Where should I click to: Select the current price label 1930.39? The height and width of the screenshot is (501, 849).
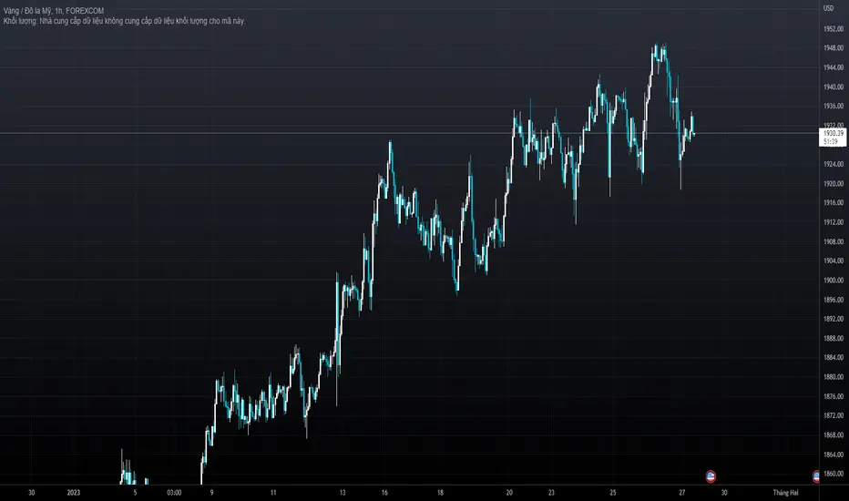click(x=834, y=133)
